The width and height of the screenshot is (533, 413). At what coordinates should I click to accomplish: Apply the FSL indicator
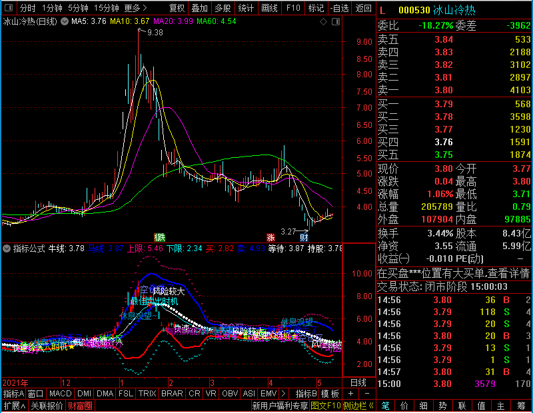coord(126,394)
